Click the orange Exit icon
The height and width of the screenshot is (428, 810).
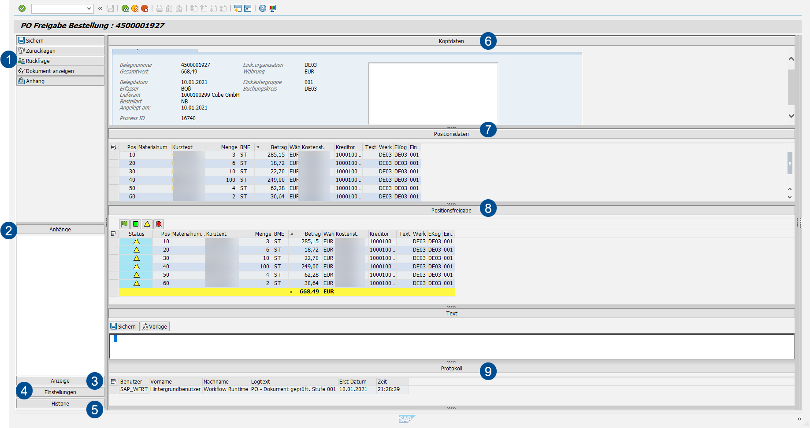pyautogui.click(x=136, y=8)
